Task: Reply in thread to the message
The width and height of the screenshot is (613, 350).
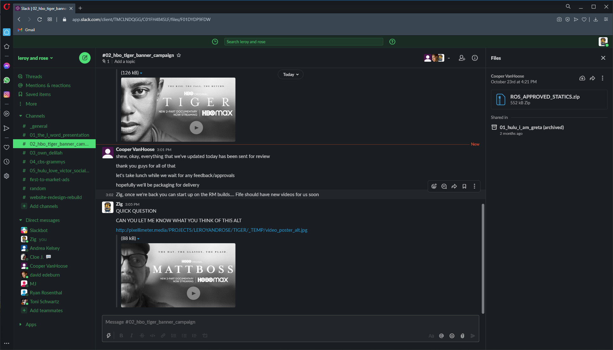Action: point(444,186)
